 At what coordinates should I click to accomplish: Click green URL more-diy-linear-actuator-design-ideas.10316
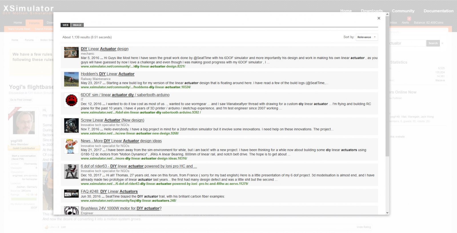134,159
